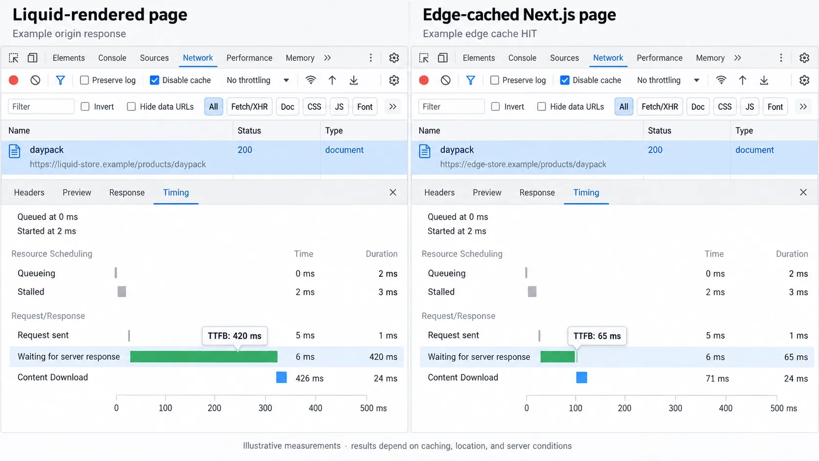The image size is (819, 461).
Task: Toggle filter funnel in Edge-cached panel
Action: tap(471, 80)
